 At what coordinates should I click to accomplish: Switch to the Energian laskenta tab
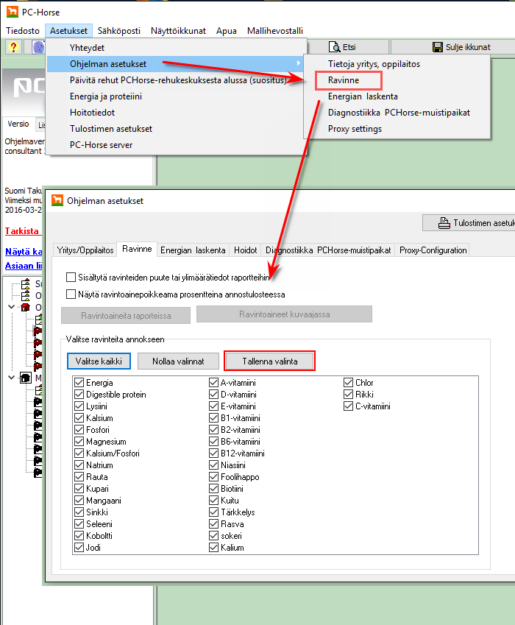193,250
